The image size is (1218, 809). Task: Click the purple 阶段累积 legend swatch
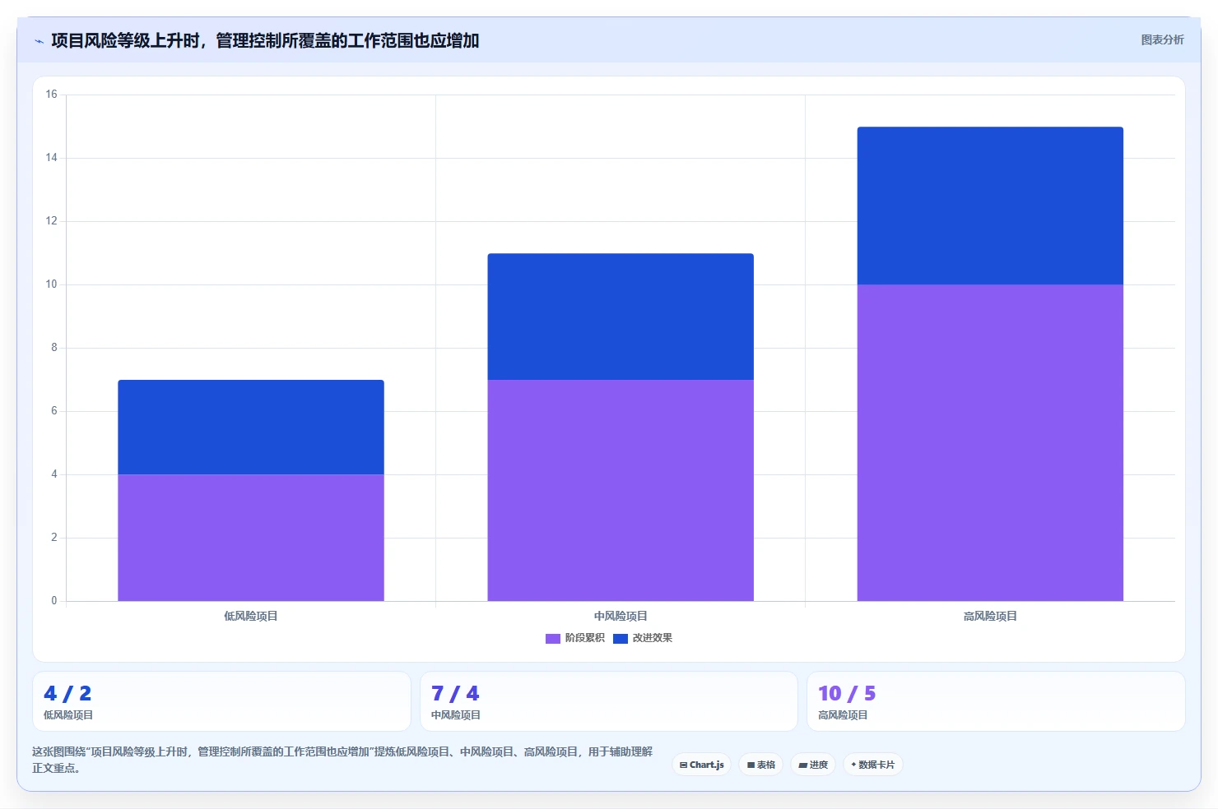[553, 638]
